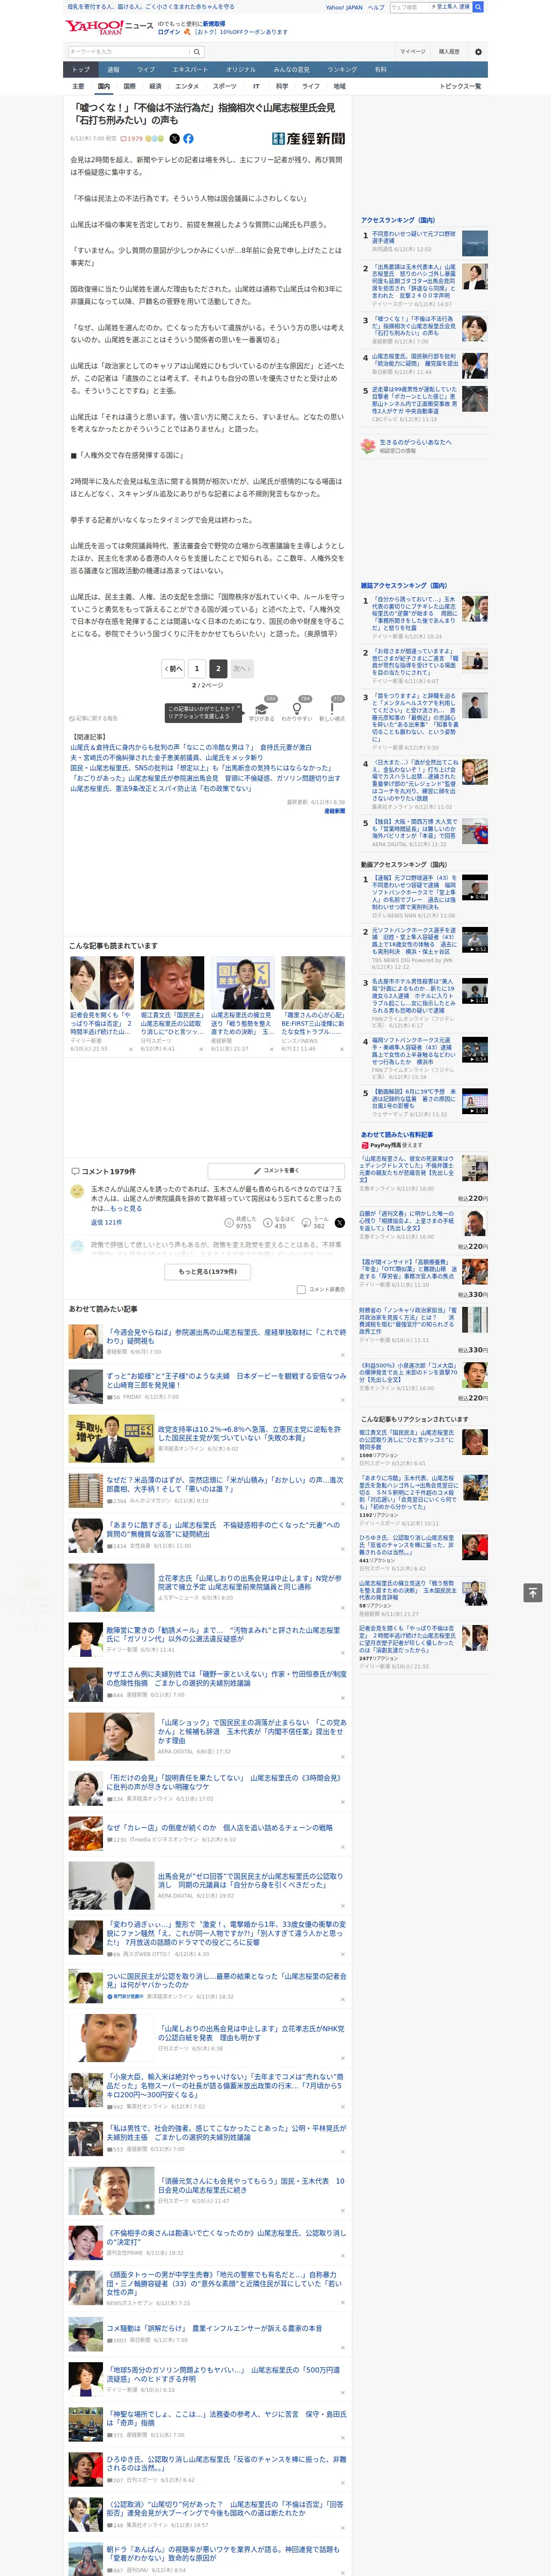Open マイページ
This screenshot has width=551, height=2576.
[x=412, y=51]
